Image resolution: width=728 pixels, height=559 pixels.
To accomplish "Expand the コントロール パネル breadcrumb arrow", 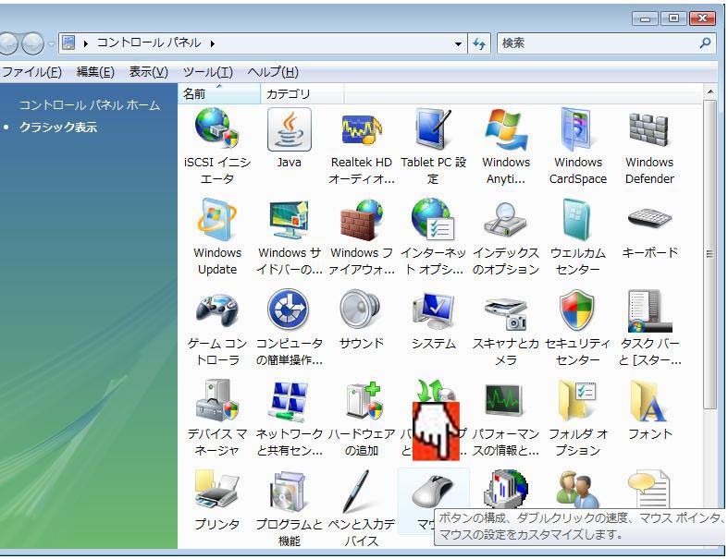I will (213, 43).
